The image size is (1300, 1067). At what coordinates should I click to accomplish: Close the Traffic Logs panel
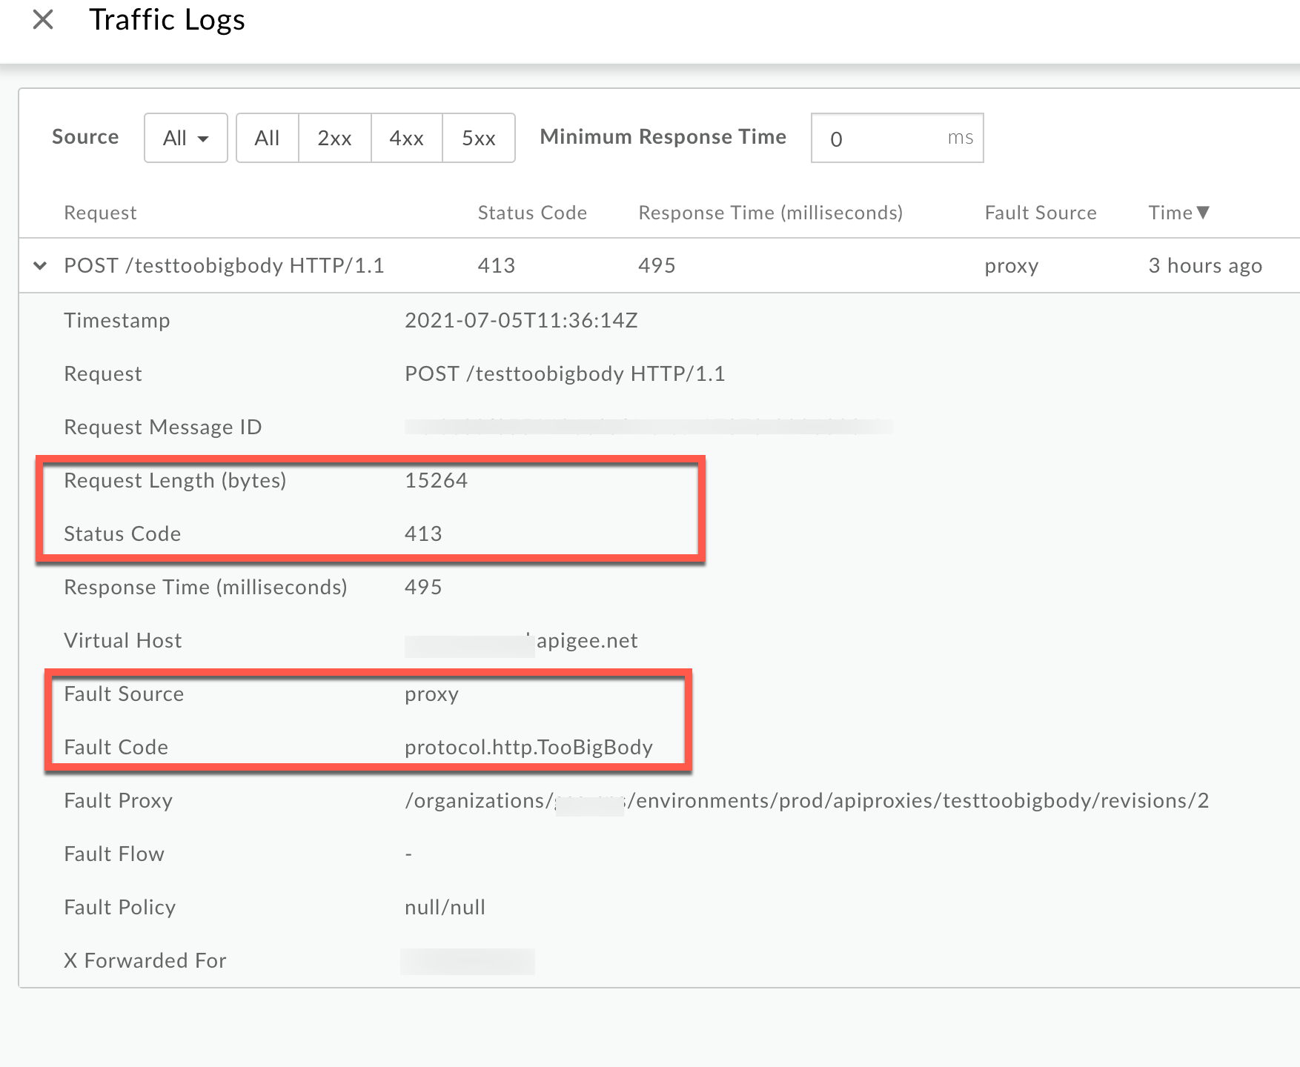(x=43, y=20)
